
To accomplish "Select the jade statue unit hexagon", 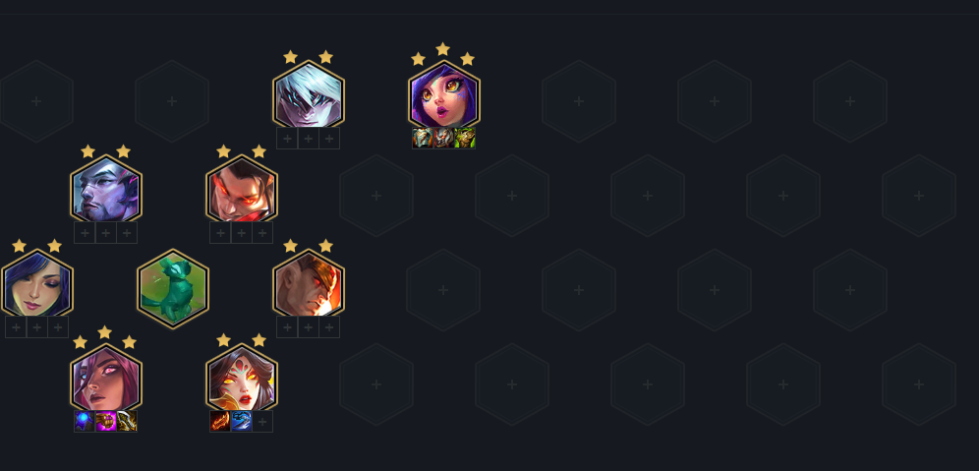I will tap(173, 288).
